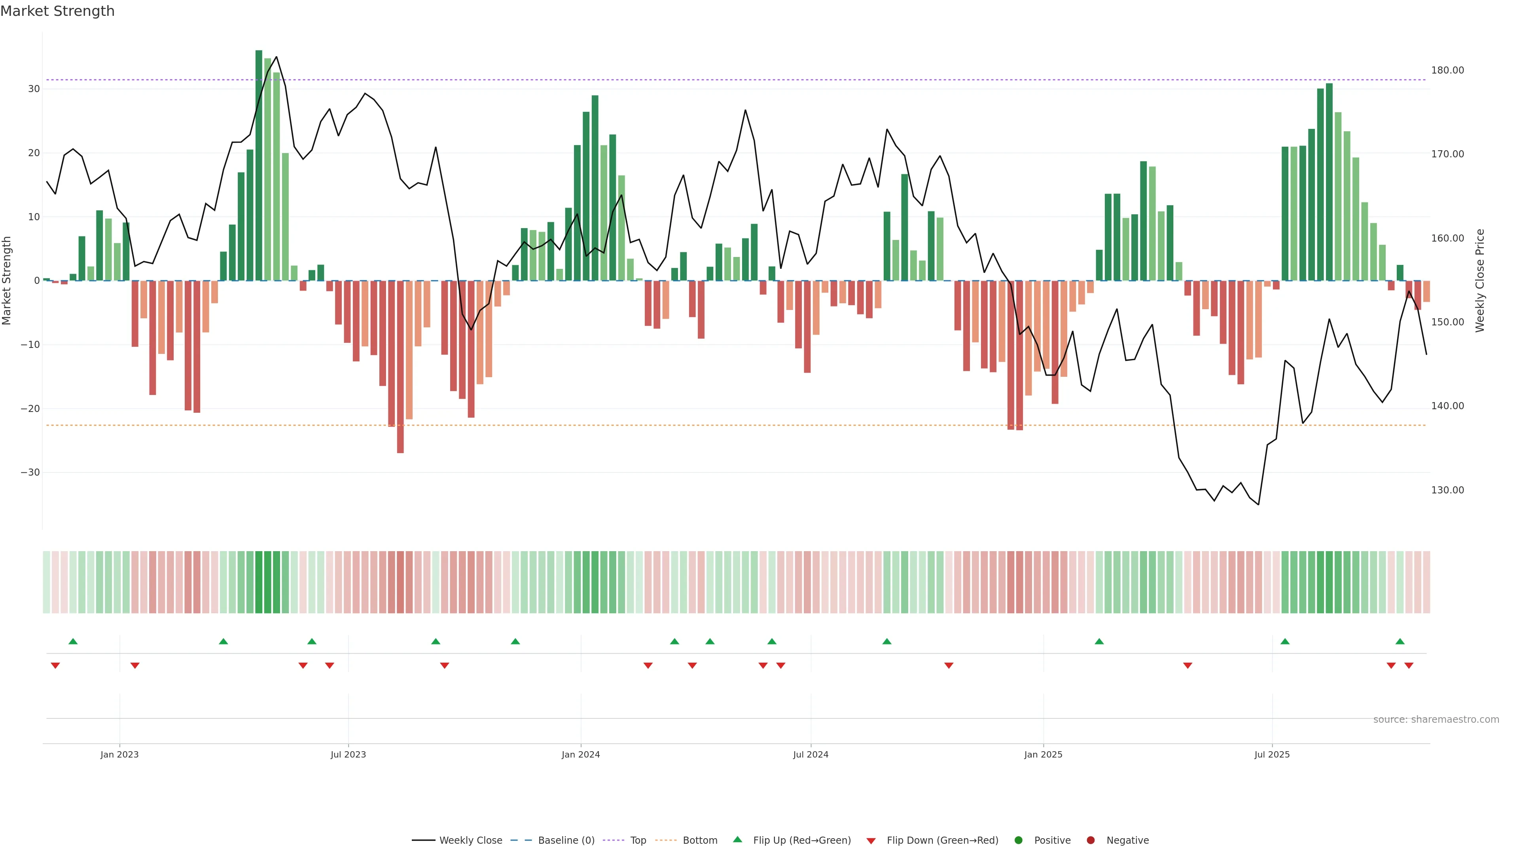Click the Jan 2024 axis label

coord(580,754)
